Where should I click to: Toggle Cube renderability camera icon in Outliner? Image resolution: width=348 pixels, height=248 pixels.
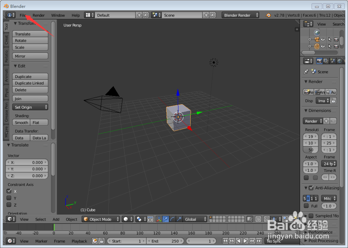point(336,46)
